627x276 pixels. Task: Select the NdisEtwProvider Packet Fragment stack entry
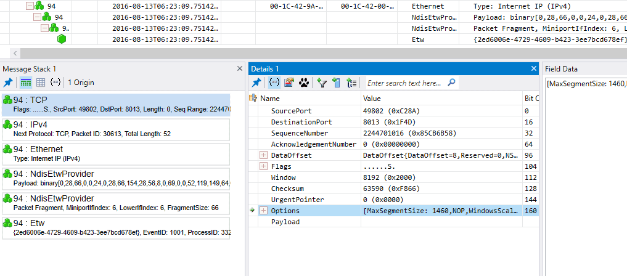point(116,203)
